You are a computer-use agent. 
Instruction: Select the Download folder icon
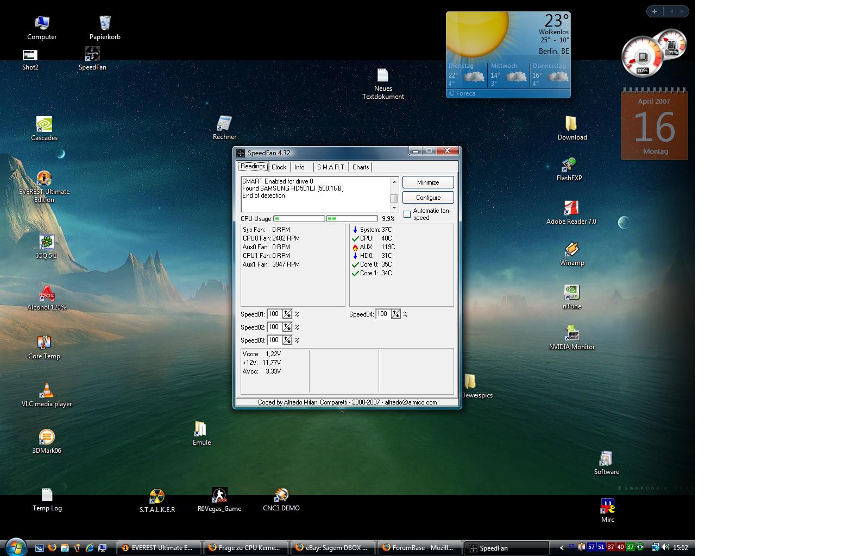click(572, 129)
